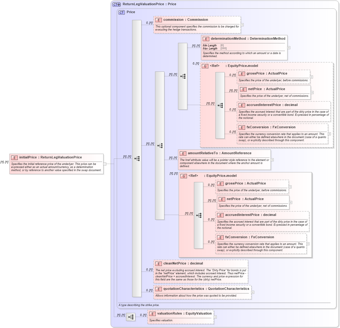This screenshot has height=328, width=340.
Task: Expand the valuationRules element
Action: point(215,317)
